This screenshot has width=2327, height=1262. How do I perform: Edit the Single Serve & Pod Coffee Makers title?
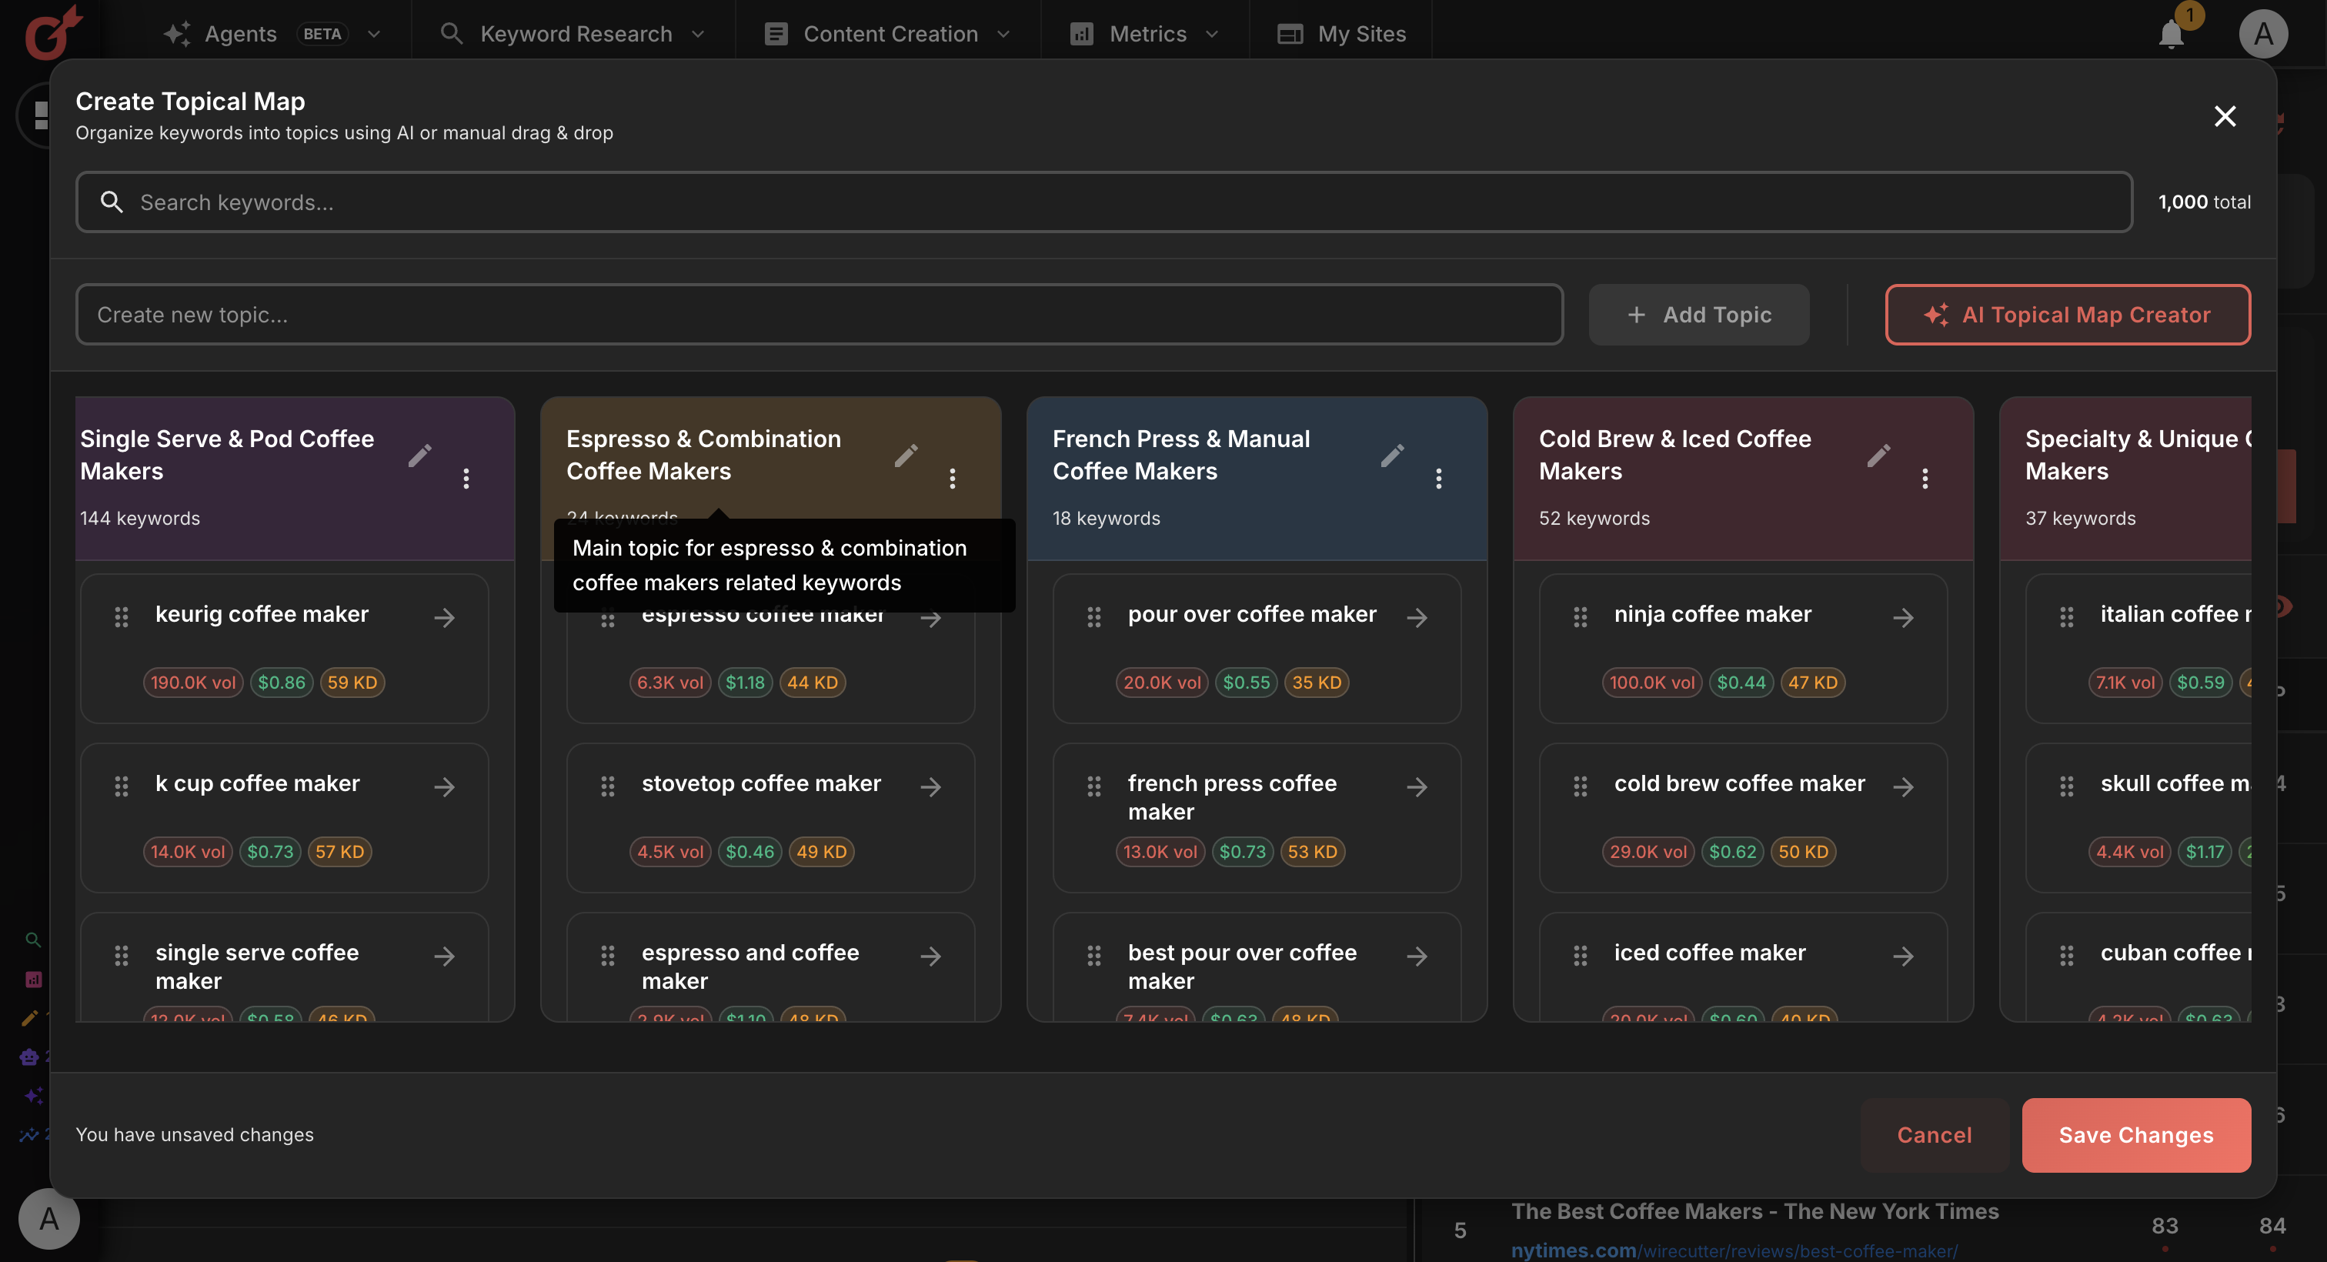click(419, 456)
